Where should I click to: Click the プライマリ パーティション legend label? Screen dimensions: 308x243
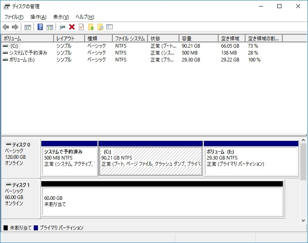pyautogui.click(x=62, y=228)
